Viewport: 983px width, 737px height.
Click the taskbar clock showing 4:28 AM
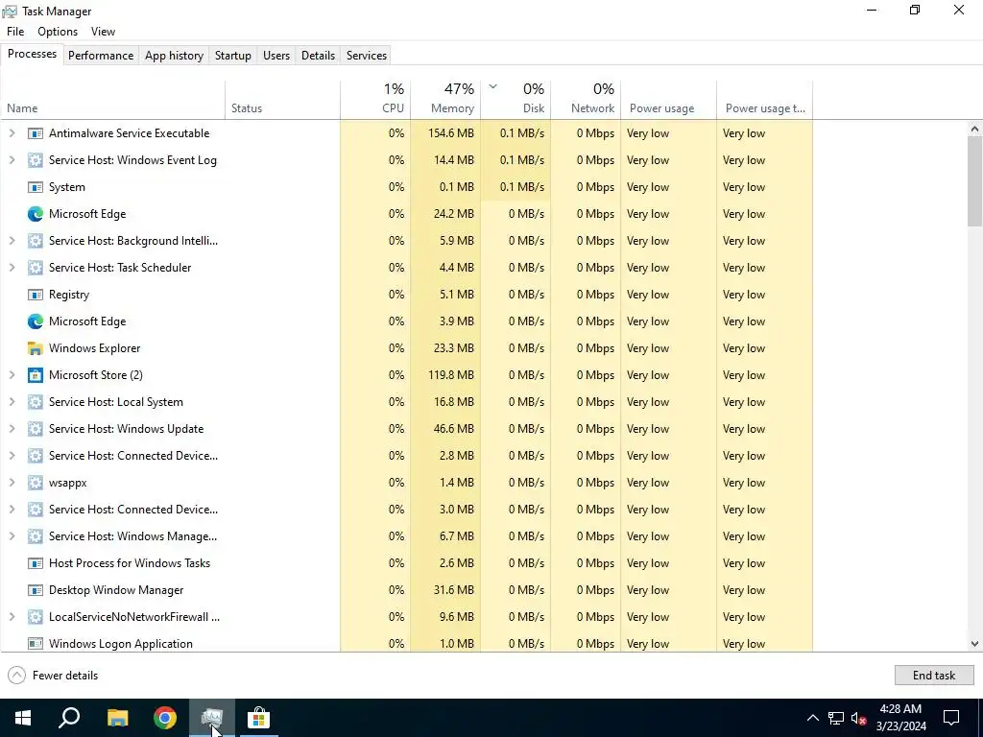[900, 718]
